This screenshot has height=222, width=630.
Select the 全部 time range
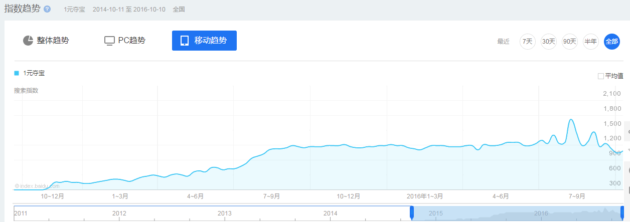click(612, 42)
